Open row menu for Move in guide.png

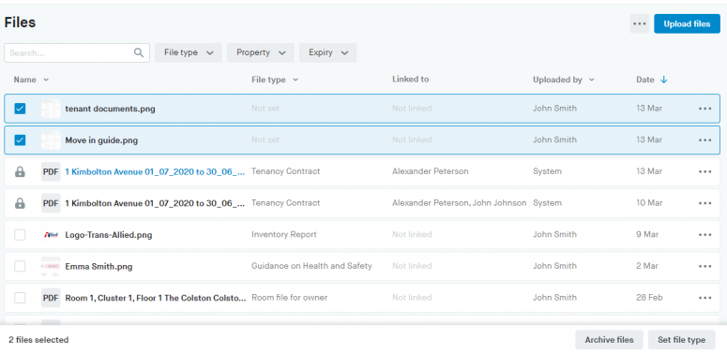[x=704, y=140]
